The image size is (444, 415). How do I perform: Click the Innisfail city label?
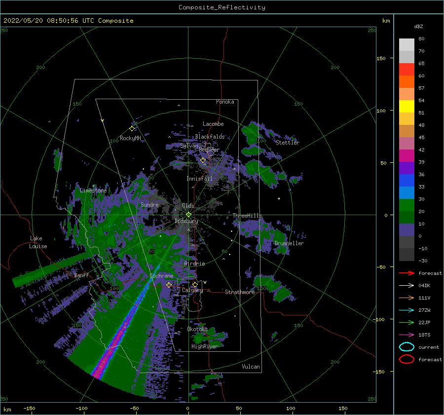click(x=199, y=179)
